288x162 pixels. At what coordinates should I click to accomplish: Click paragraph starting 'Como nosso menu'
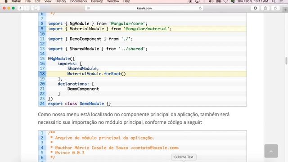pyautogui.click(x=134, y=118)
